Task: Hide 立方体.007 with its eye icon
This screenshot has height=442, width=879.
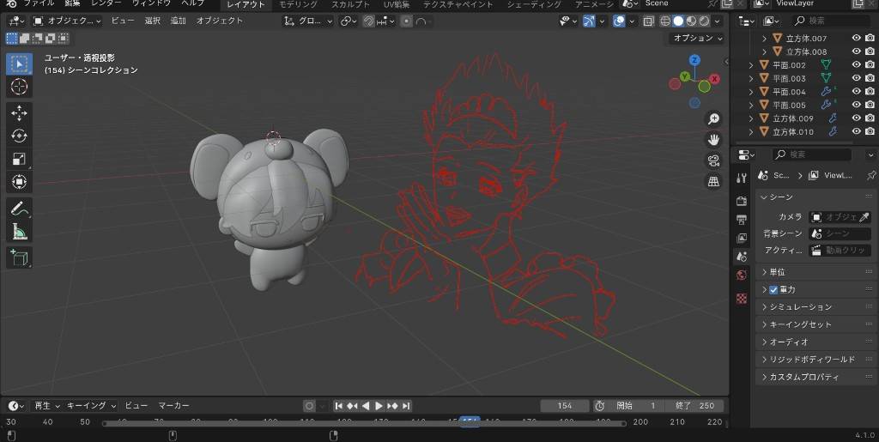Action: (856, 38)
